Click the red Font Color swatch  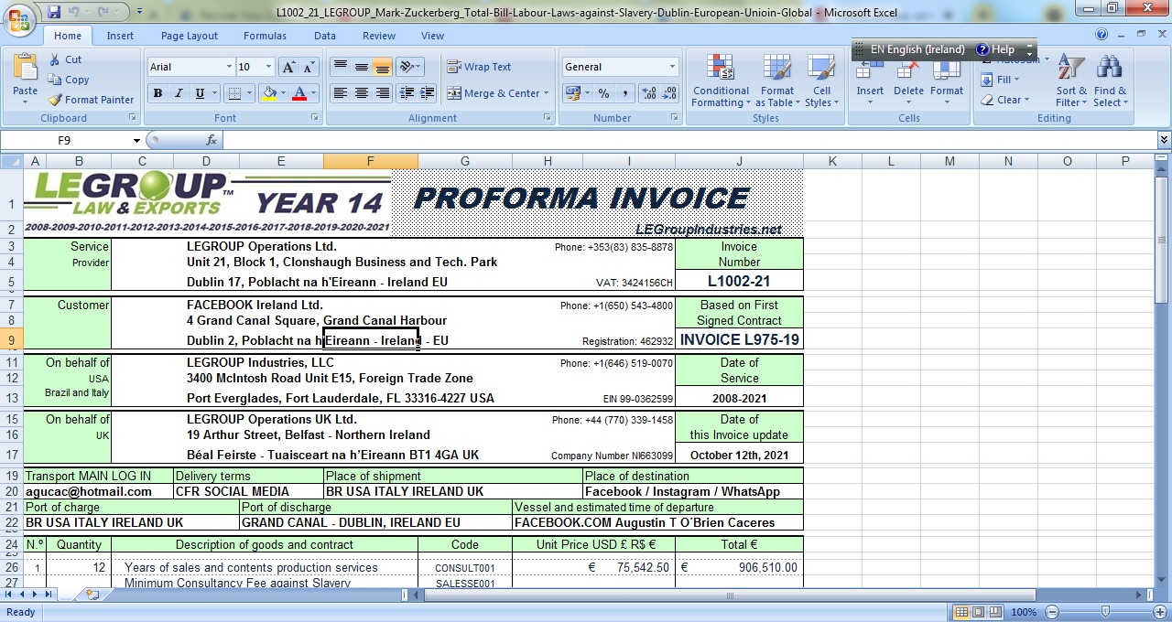coord(299,93)
